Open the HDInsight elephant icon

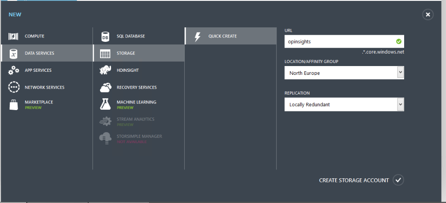coord(105,70)
